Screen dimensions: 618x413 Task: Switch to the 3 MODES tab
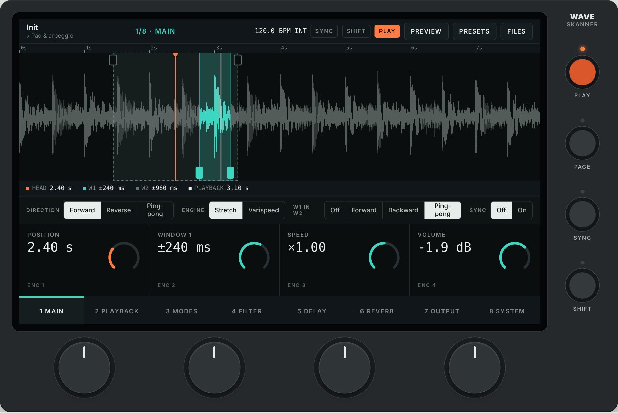click(x=182, y=311)
